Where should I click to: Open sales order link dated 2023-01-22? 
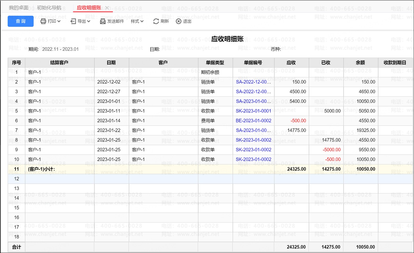click(253, 130)
